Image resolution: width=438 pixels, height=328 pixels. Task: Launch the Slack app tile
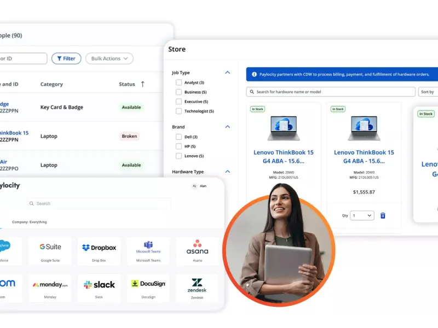pos(99,288)
